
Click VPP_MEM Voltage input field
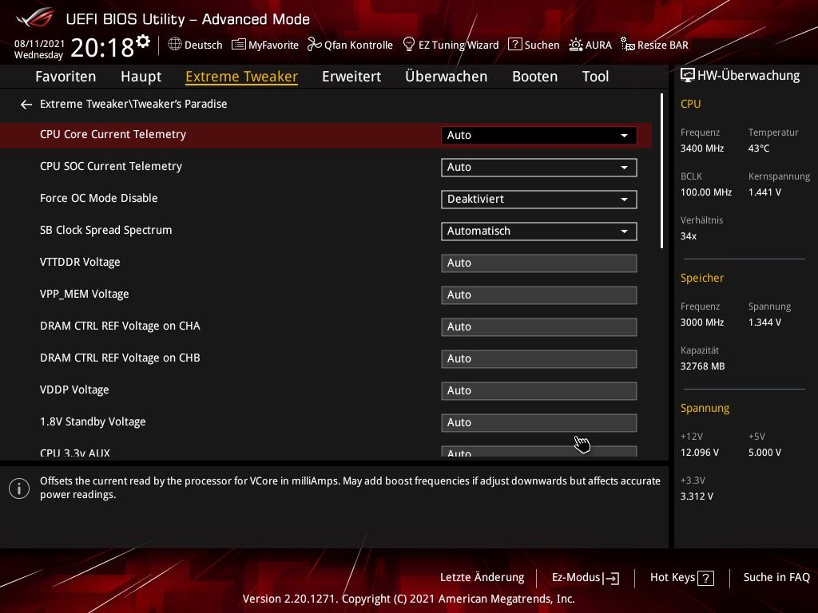(539, 295)
